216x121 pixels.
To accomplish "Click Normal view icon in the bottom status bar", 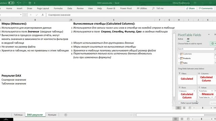I will click(175, 119).
